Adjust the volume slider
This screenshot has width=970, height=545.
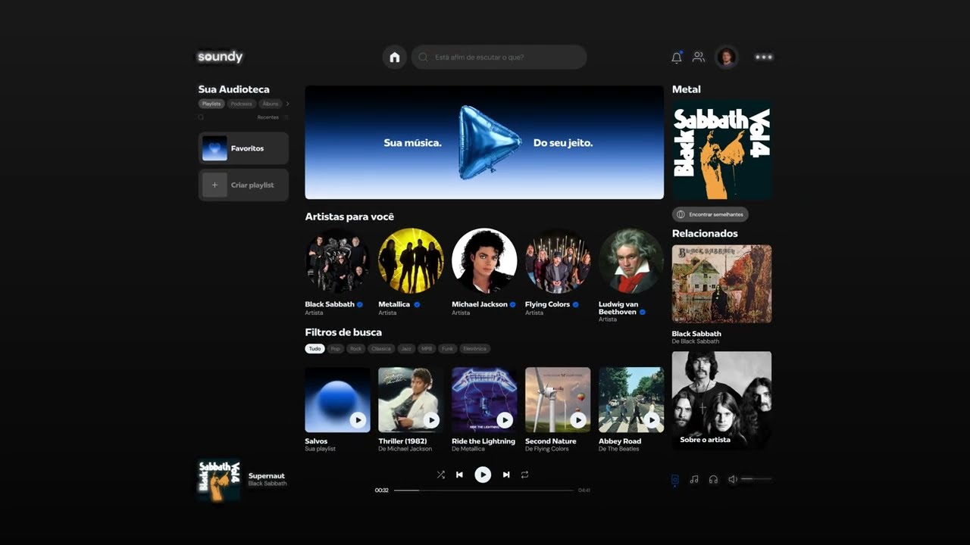pyautogui.click(x=756, y=479)
